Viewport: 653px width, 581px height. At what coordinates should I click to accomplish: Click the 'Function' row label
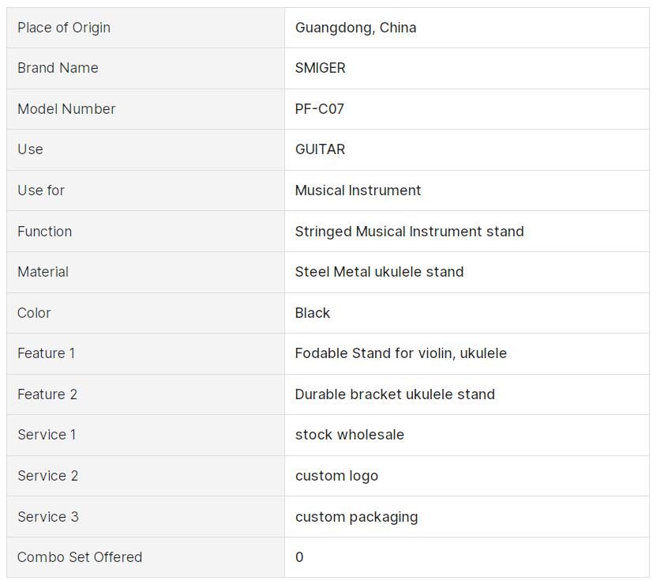point(44,232)
